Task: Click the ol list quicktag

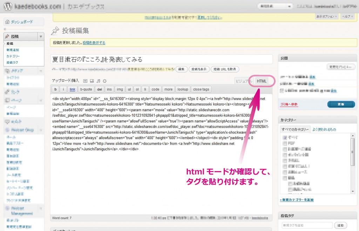Action: pyautogui.click(x=137, y=89)
